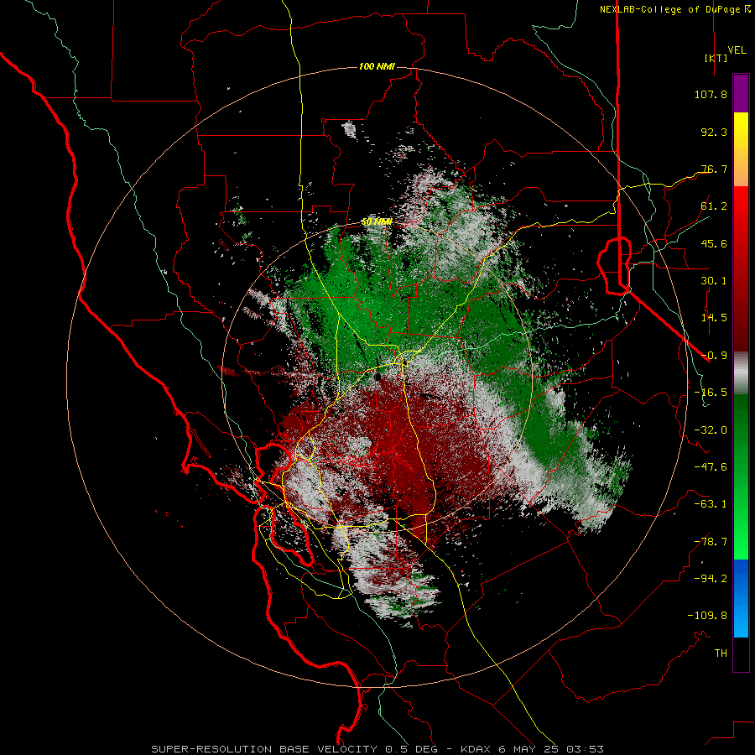The image size is (755, 755).
Task: Pick the purple segment of the velocity color bar
Action: click(x=741, y=93)
